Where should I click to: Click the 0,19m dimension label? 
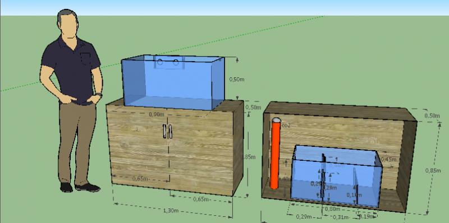pyautogui.click(x=366, y=216)
